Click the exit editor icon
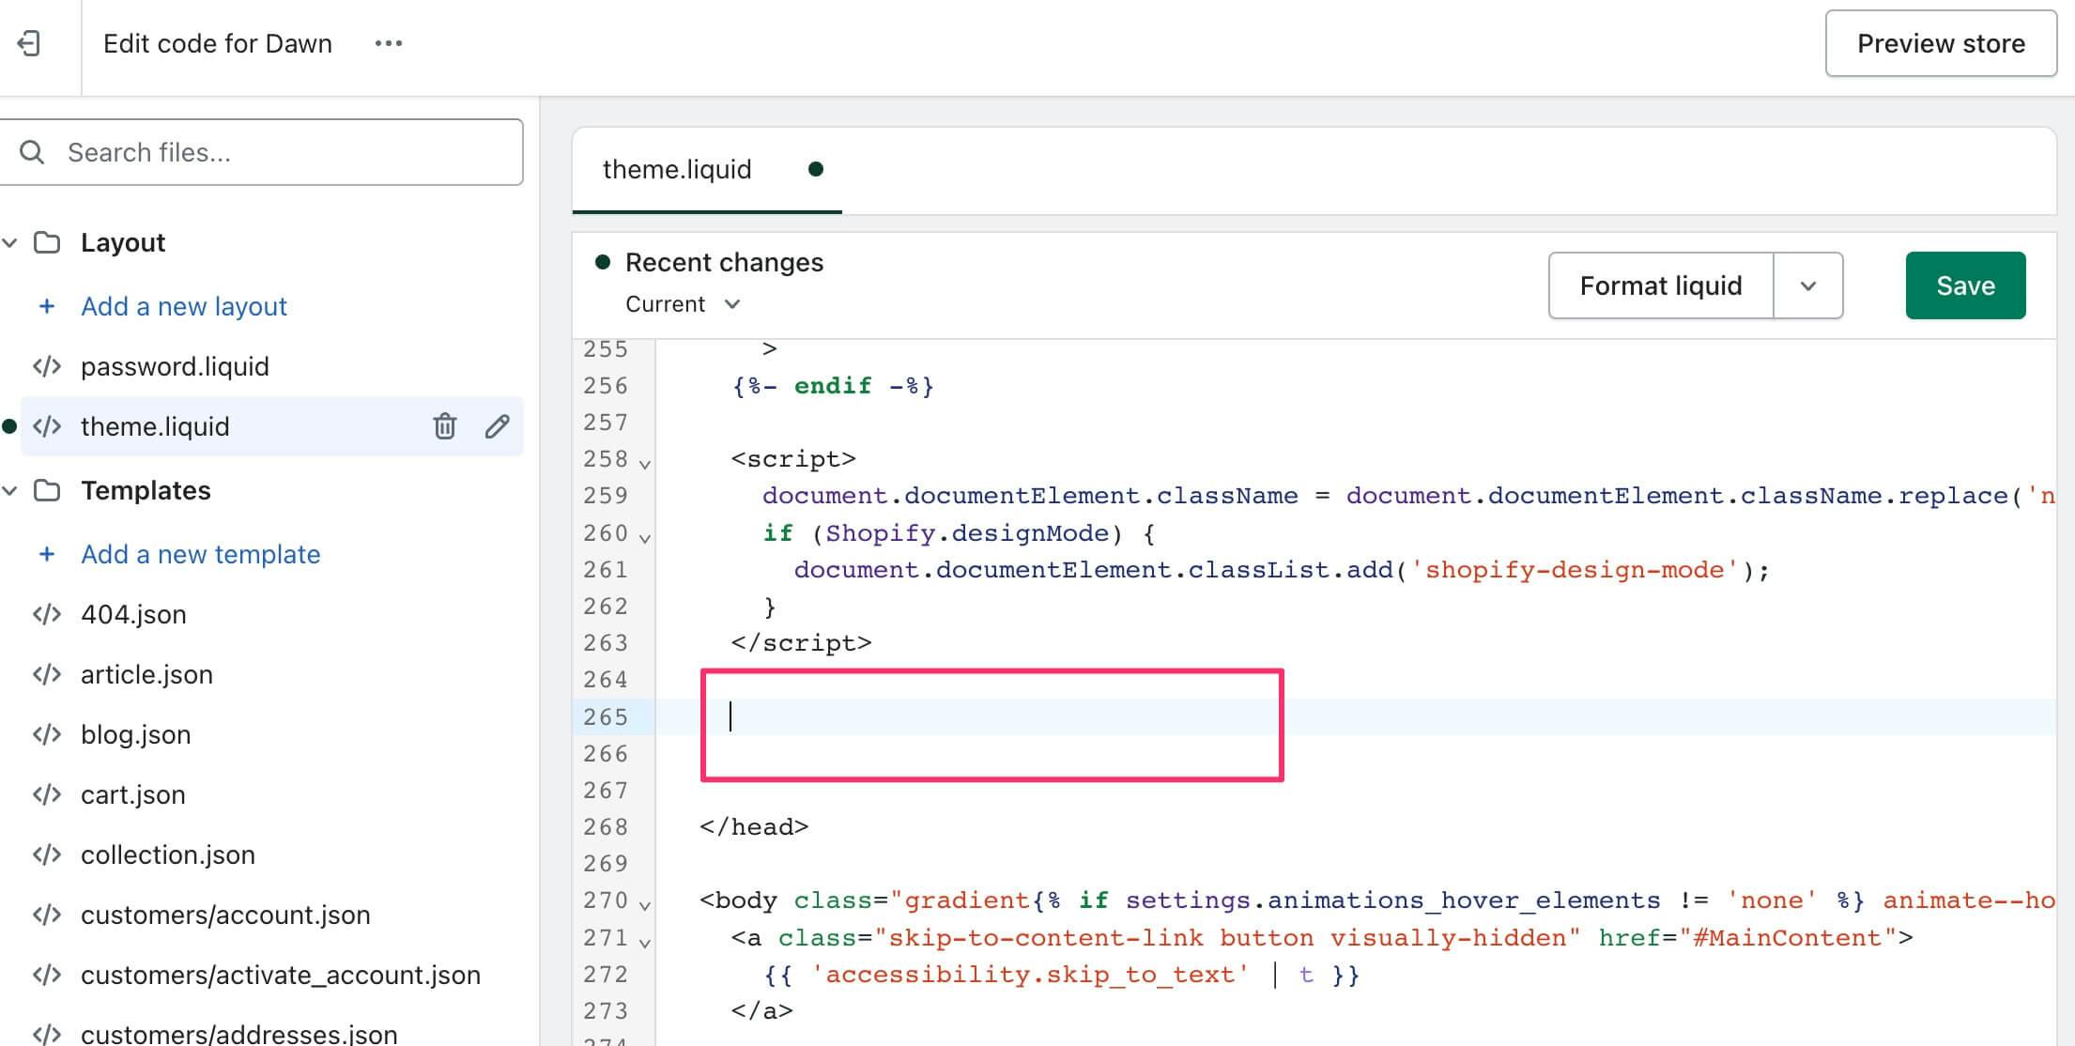The height and width of the screenshot is (1046, 2075). click(x=29, y=43)
